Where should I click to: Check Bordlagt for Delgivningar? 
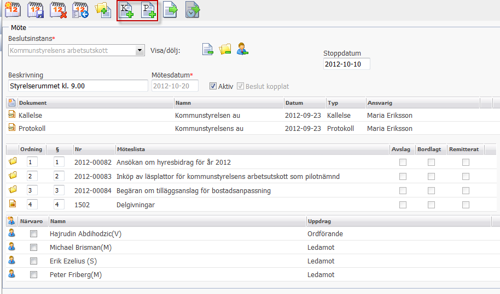(x=431, y=205)
